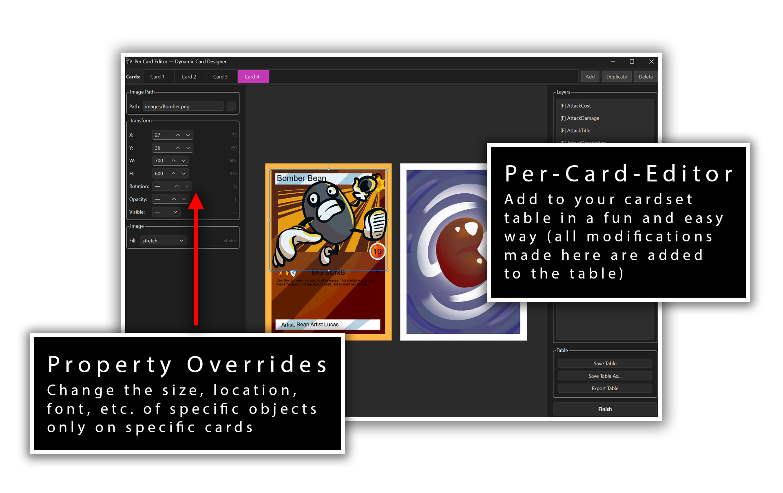Image resolution: width=783 pixels, height=493 pixels.
Task: Minimize the Per Card Editor window
Action: click(613, 62)
